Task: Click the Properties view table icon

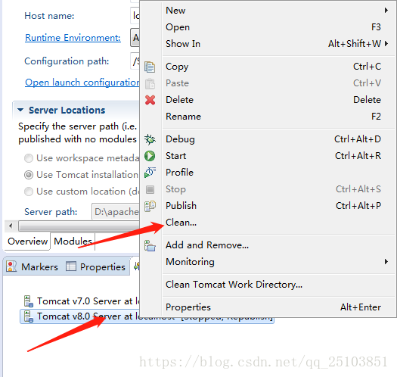Action: tap(70, 266)
